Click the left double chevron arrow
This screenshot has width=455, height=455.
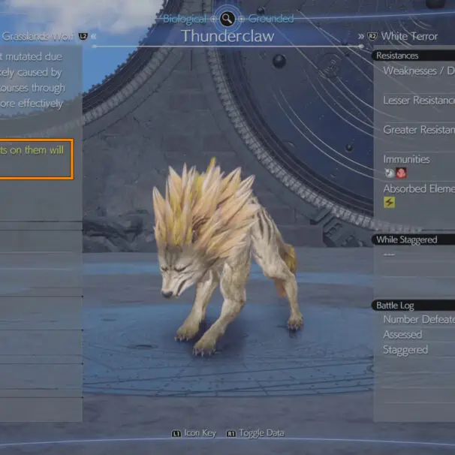(93, 37)
